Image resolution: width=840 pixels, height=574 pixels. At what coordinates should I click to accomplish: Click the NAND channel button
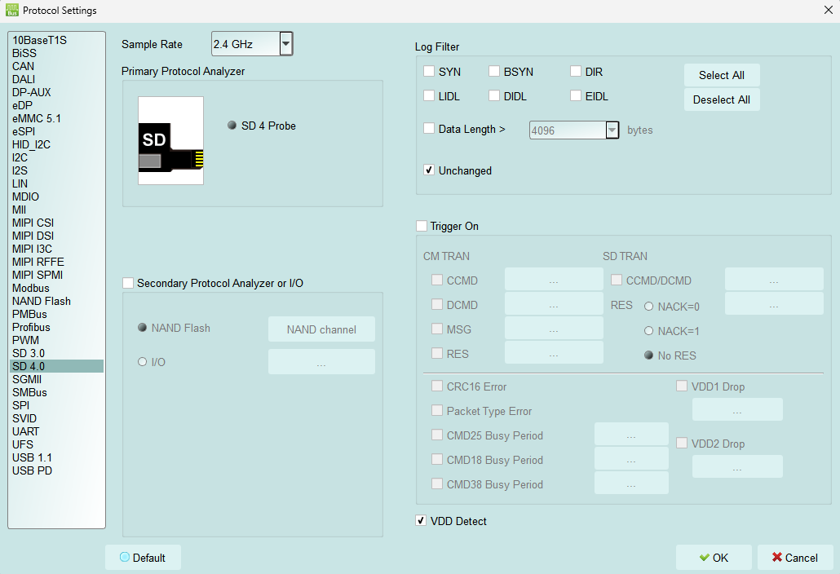point(321,329)
